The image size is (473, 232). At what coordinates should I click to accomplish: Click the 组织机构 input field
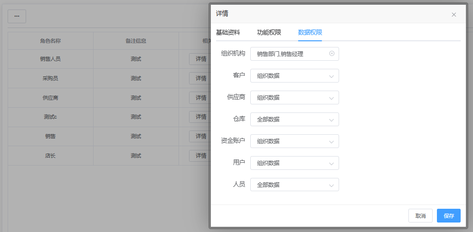pos(290,54)
